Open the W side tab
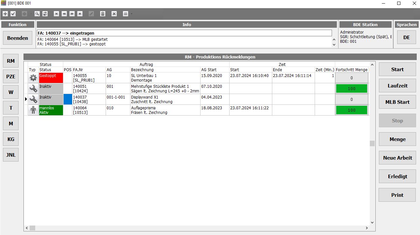 point(11,92)
